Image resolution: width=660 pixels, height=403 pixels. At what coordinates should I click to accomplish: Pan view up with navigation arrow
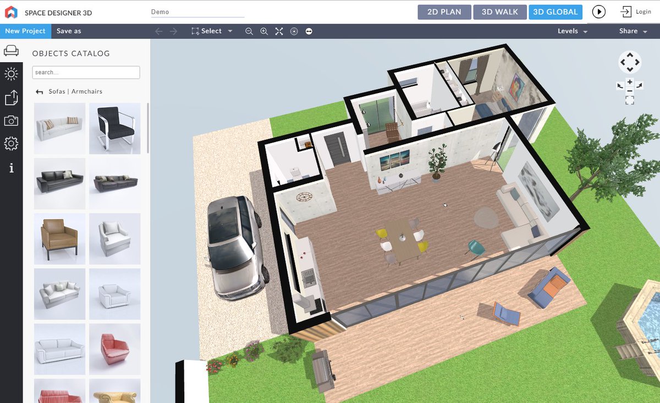pos(630,55)
